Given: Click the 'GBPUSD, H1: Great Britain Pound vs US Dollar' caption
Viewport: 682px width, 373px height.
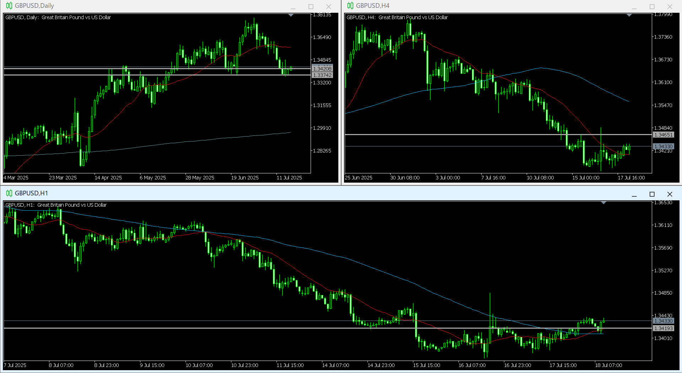Looking at the screenshot, I should (56, 205).
